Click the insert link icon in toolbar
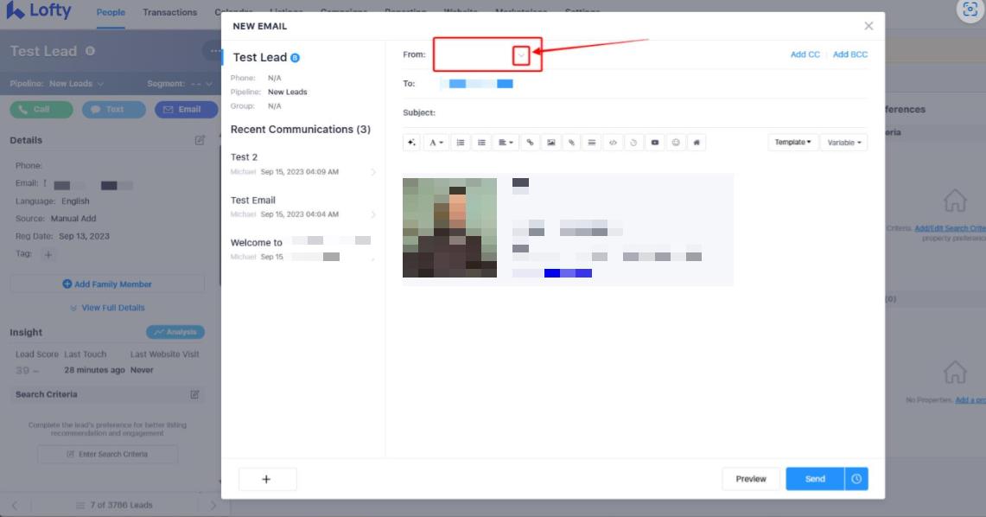Screen dimensions: 986x517 point(530,143)
